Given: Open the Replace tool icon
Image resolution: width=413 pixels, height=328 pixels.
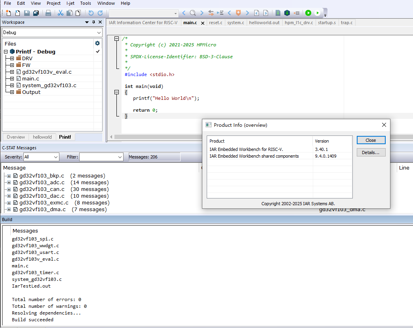Looking at the screenshot, I should (211, 13).
